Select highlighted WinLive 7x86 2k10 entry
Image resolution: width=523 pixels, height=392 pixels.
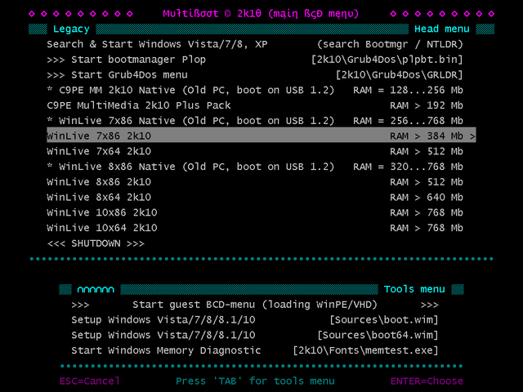[x=261, y=135]
